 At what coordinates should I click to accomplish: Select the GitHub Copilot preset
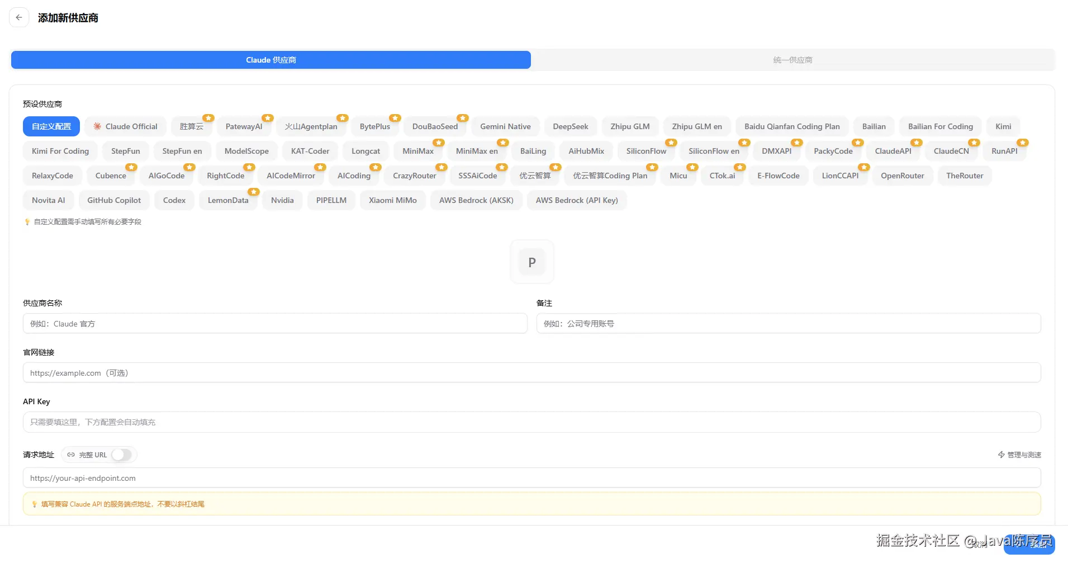coord(114,200)
